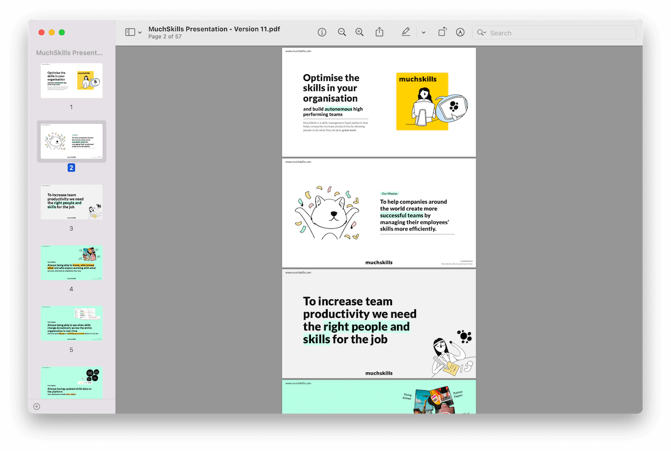Toggle the thumbnail sidebar
This screenshot has height=451, width=671.
click(130, 32)
